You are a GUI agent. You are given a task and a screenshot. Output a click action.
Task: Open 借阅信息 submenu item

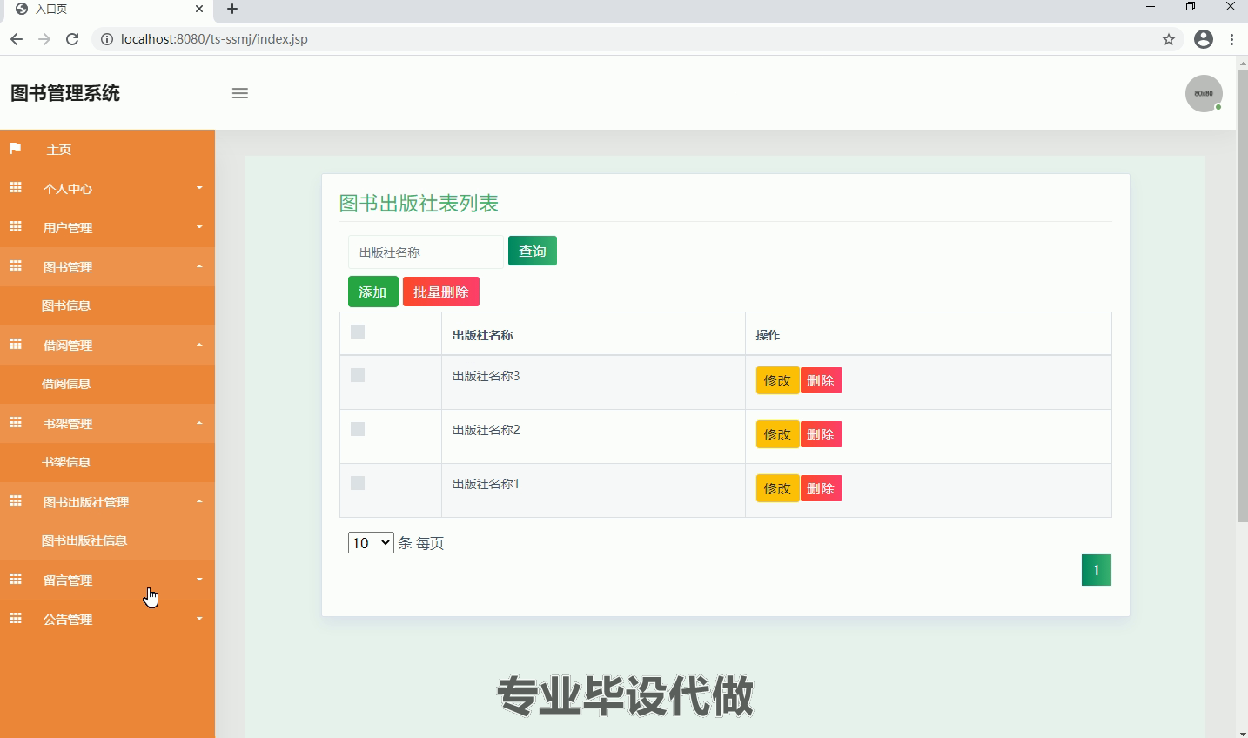click(x=66, y=384)
